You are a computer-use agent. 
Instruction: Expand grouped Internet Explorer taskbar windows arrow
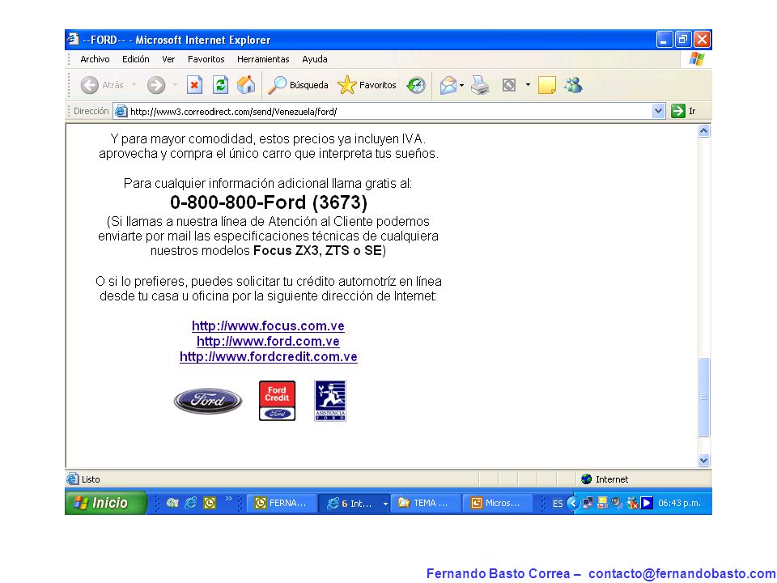pos(385,504)
